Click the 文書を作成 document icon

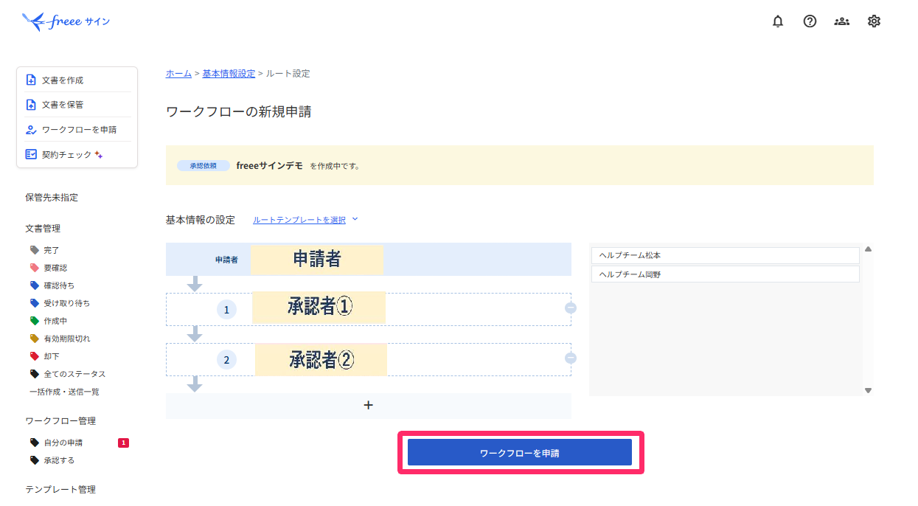coord(30,80)
